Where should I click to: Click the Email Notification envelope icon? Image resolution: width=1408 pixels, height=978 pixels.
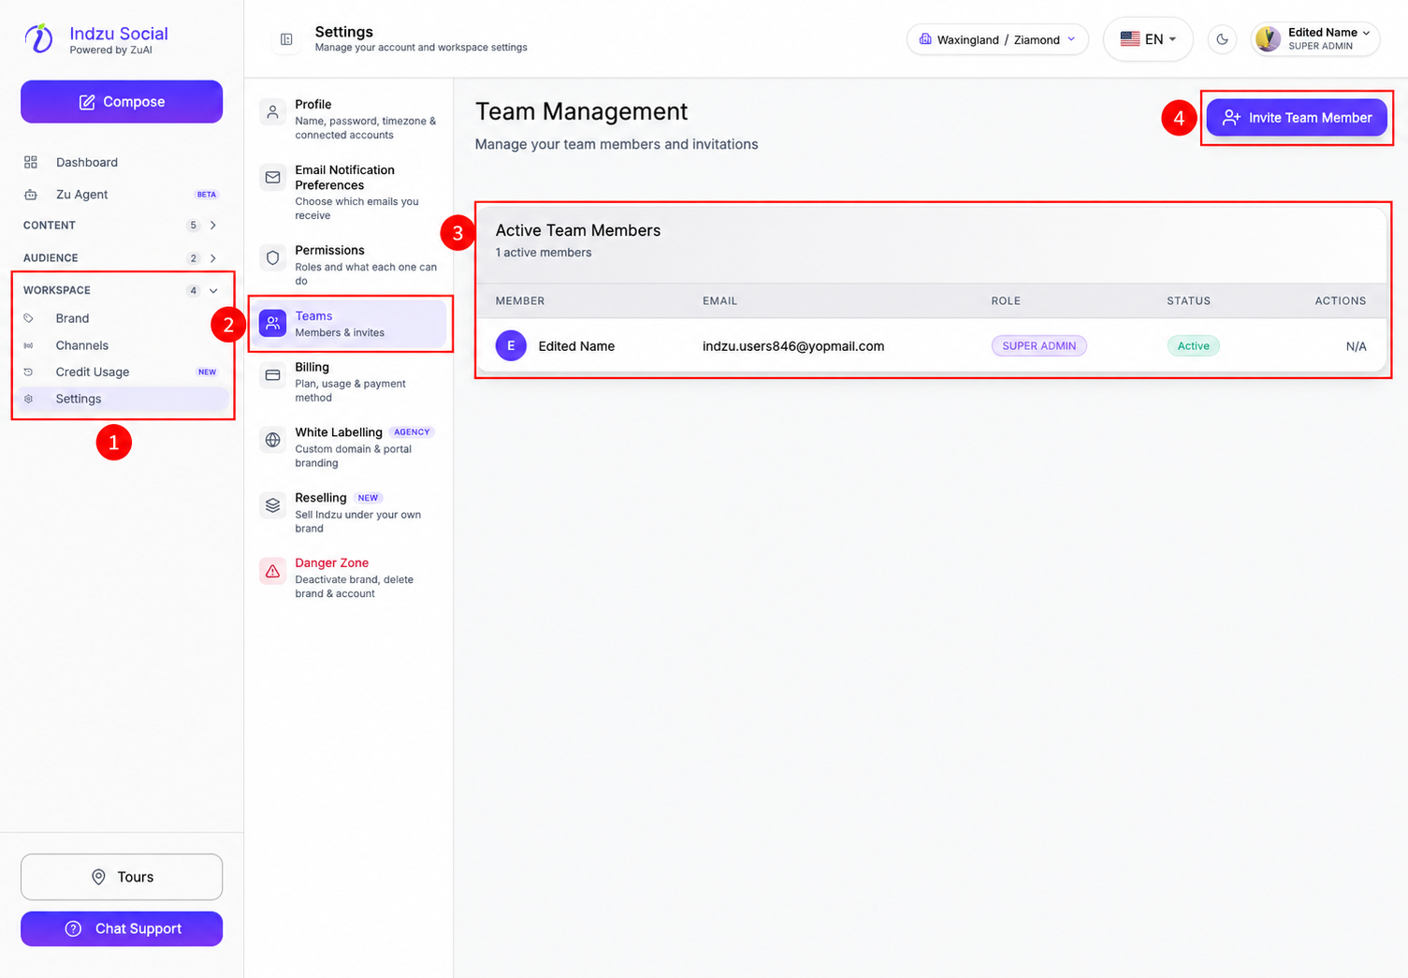pos(272,178)
